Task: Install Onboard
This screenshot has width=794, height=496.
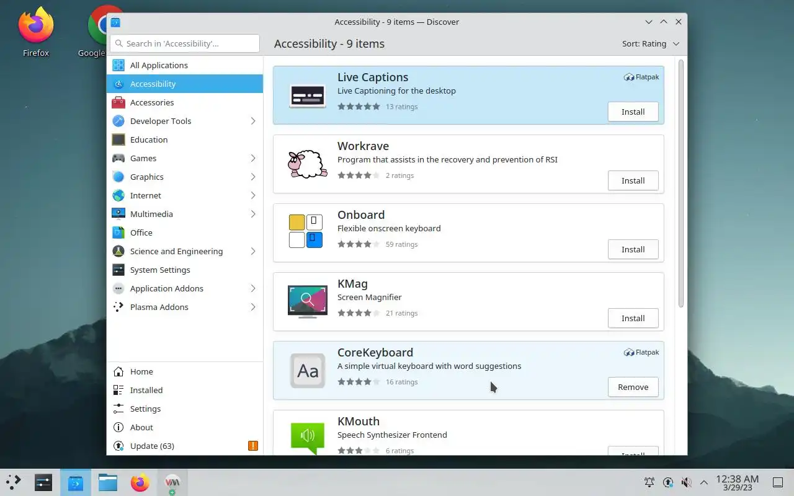Action: pyautogui.click(x=633, y=250)
